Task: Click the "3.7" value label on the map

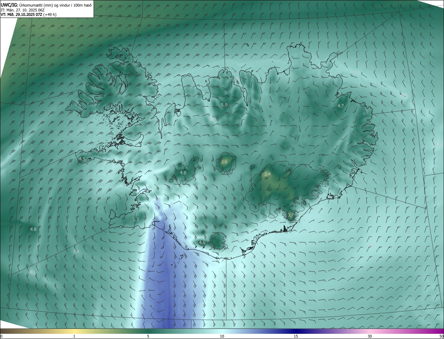Action: pos(290,215)
